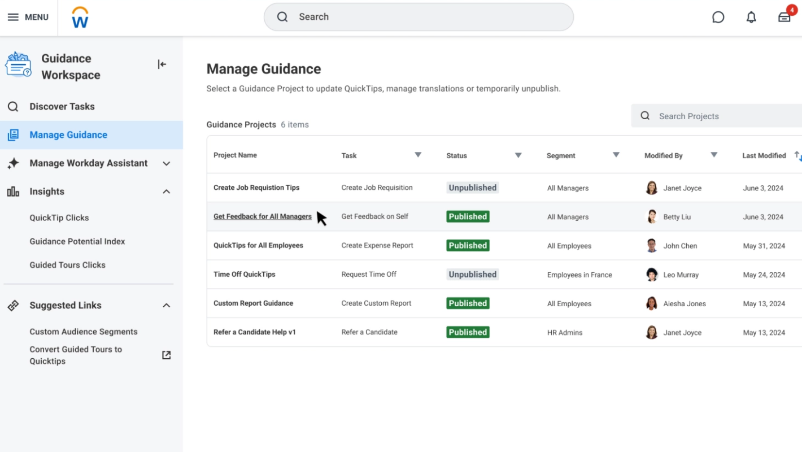This screenshot has width=802, height=452.
Task: Collapse the Guidance Workspace sidebar
Action: [162, 64]
